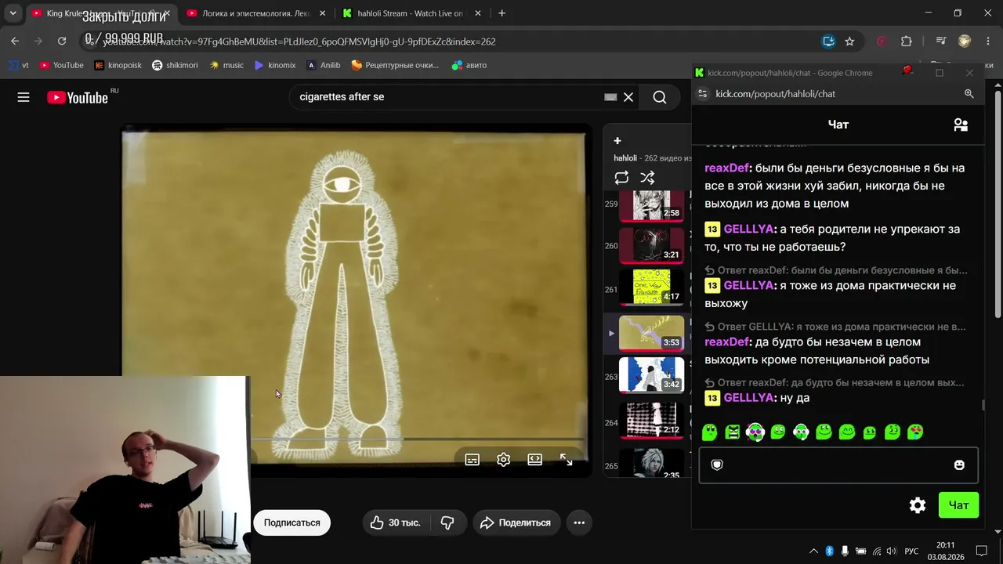Send the message with the green Чат button

pos(959,505)
